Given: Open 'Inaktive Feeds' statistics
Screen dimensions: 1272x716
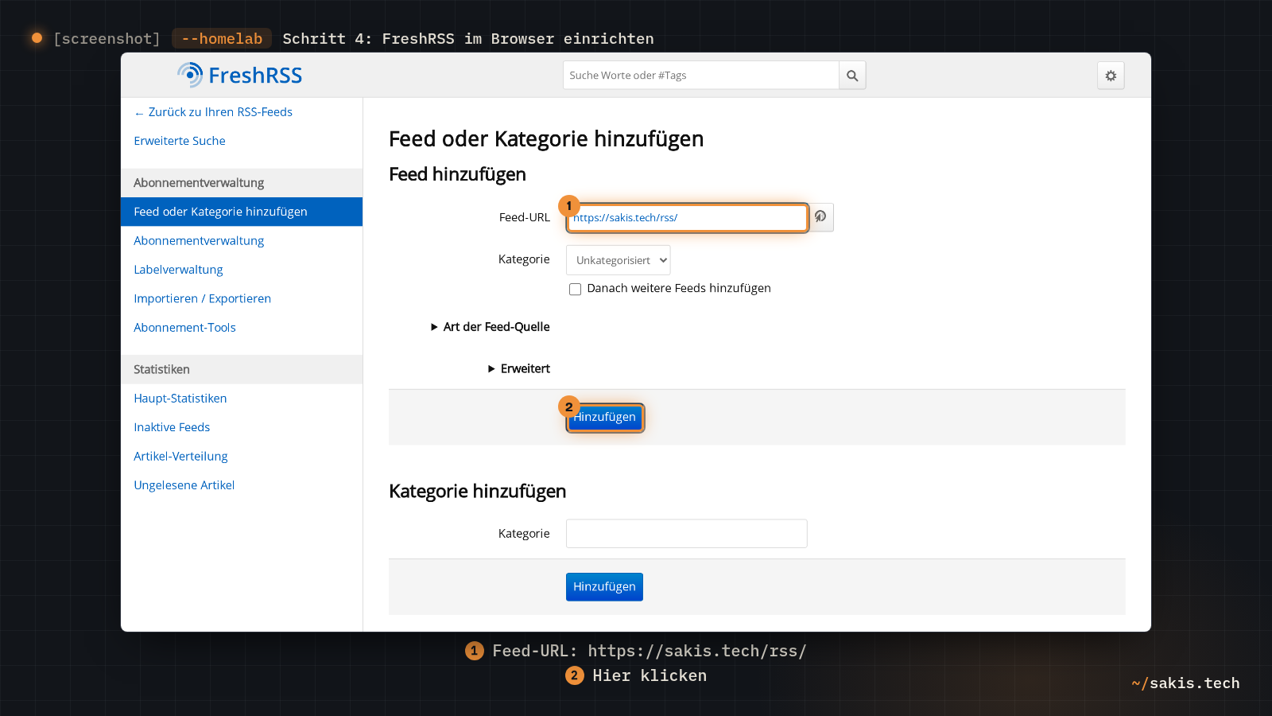Looking at the screenshot, I should 172,427.
